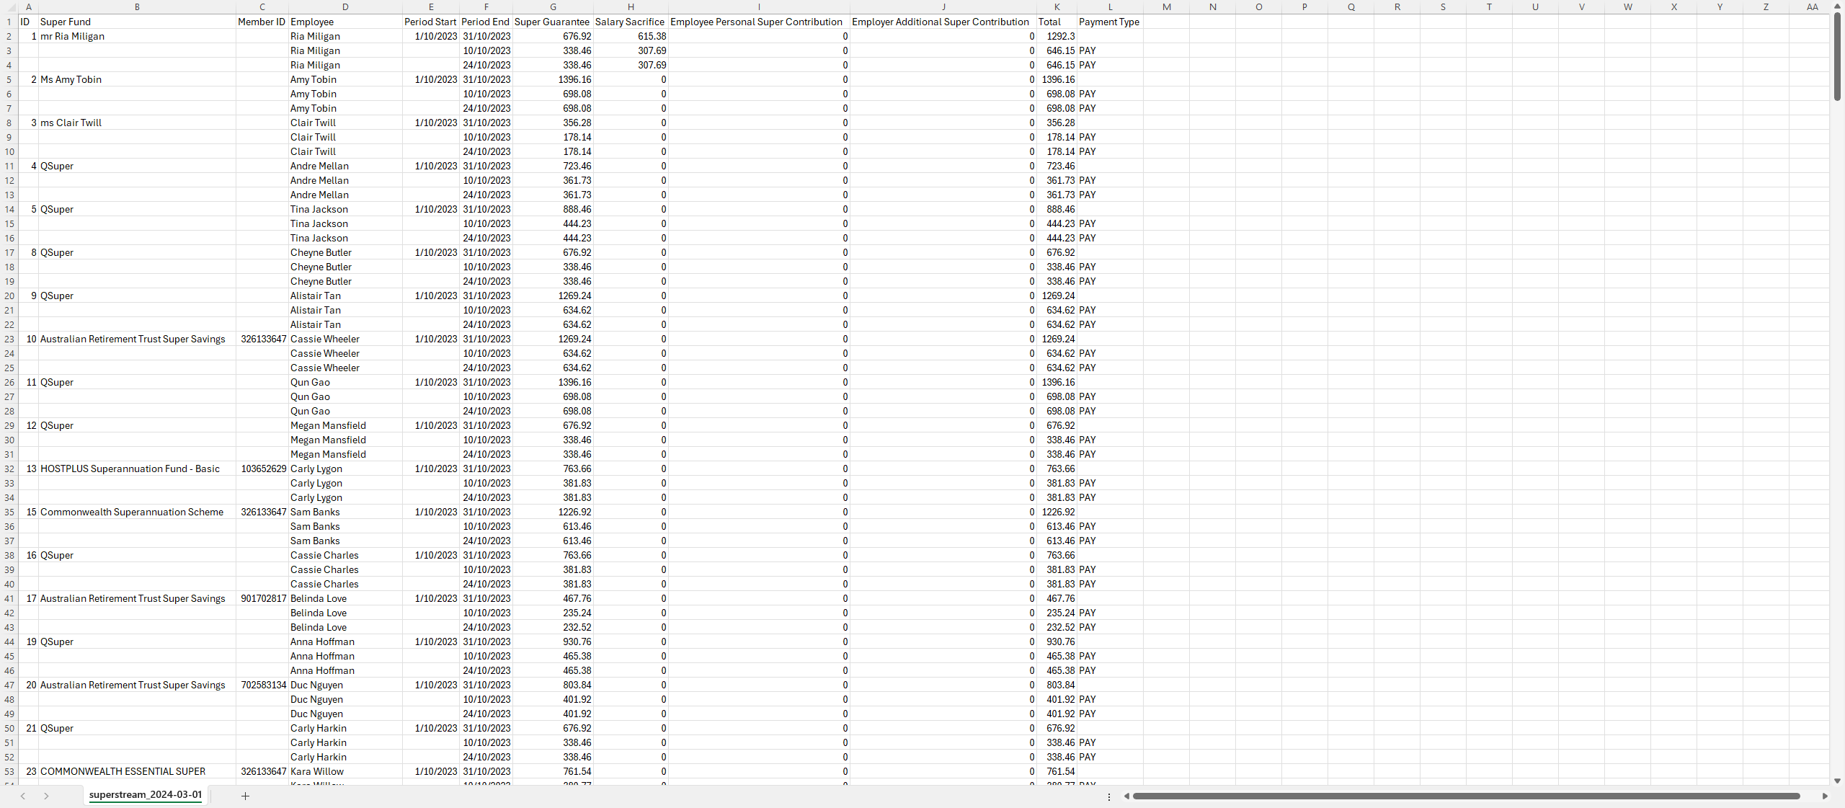Select cell containing HOSTPLUS Superannuation Fund - Basic
Screen dimensions: 1845x808
[130, 469]
